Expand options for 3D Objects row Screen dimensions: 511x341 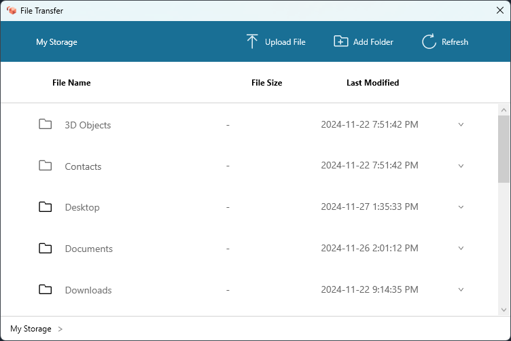461,124
